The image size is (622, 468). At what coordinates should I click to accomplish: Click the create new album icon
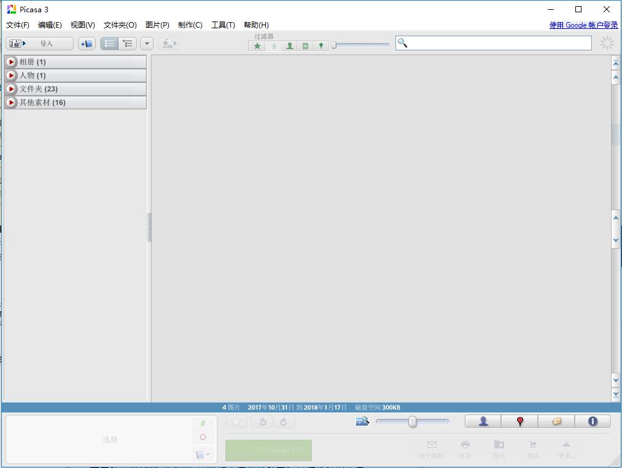click(87, 44)
